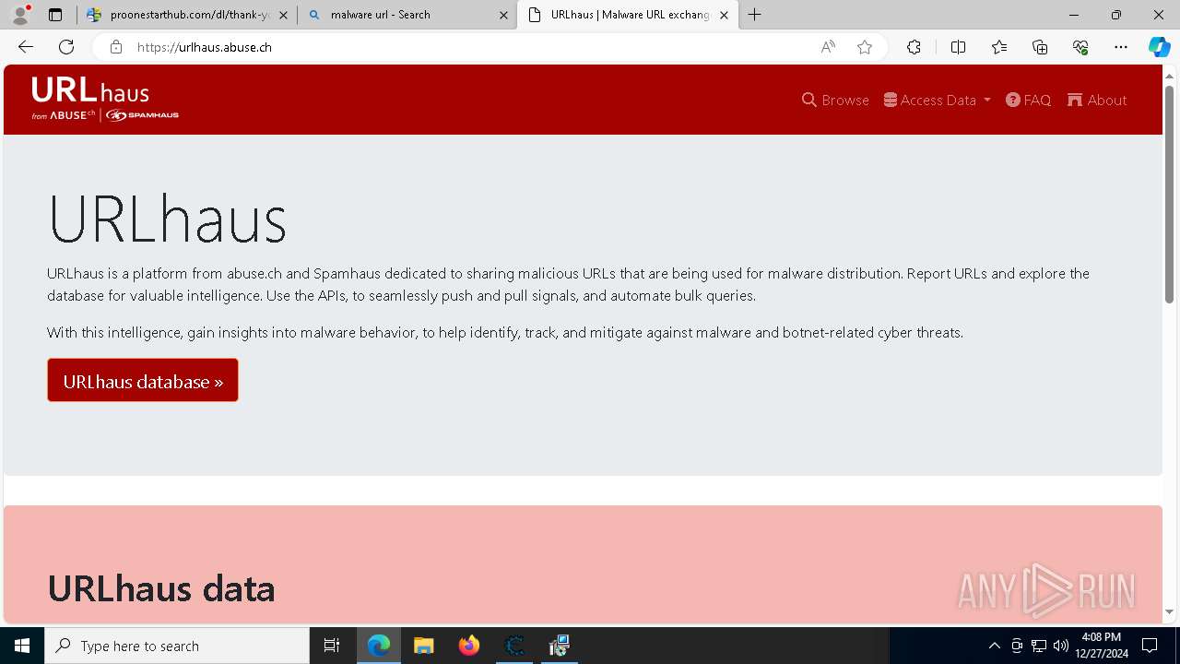
Task: Open the network status tray icon
Action: coord(1039,646)
